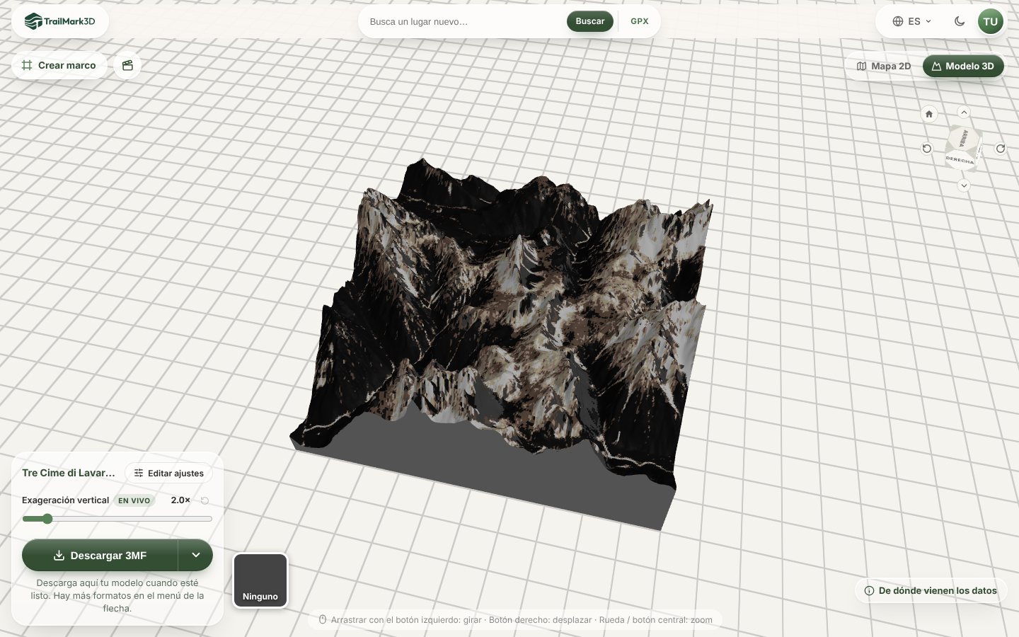Click the Descargar 3MF button
The image size is (1019, 637).
[x=100, y=556]
